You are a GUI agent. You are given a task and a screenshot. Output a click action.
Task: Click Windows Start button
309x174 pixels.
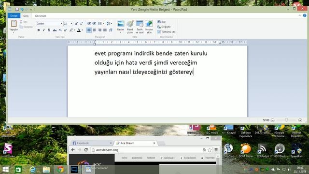[5, 170]
